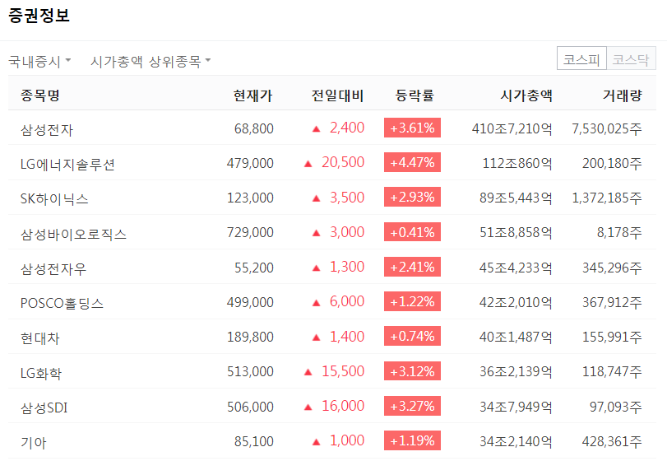Open the 삼성SDI stock link
This screenshot has width=667, height=461.
44,407
